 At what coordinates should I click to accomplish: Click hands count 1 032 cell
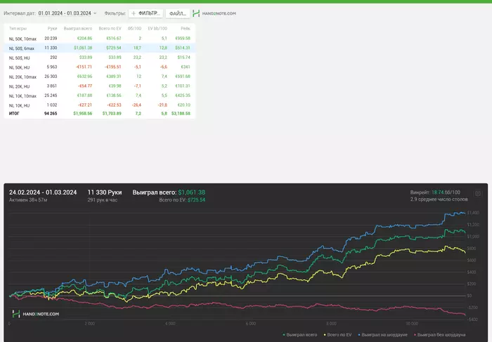[x=52, y=105]
